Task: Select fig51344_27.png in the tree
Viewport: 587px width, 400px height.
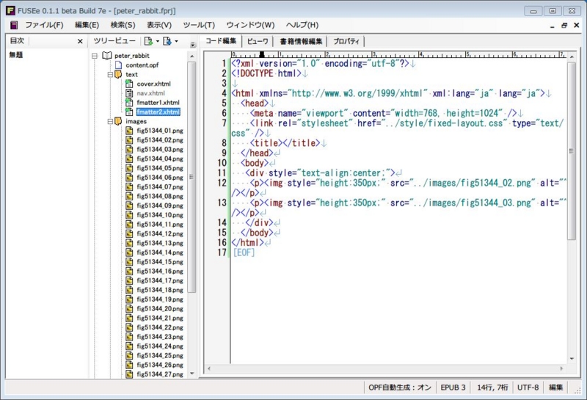Action: (160, 374)
